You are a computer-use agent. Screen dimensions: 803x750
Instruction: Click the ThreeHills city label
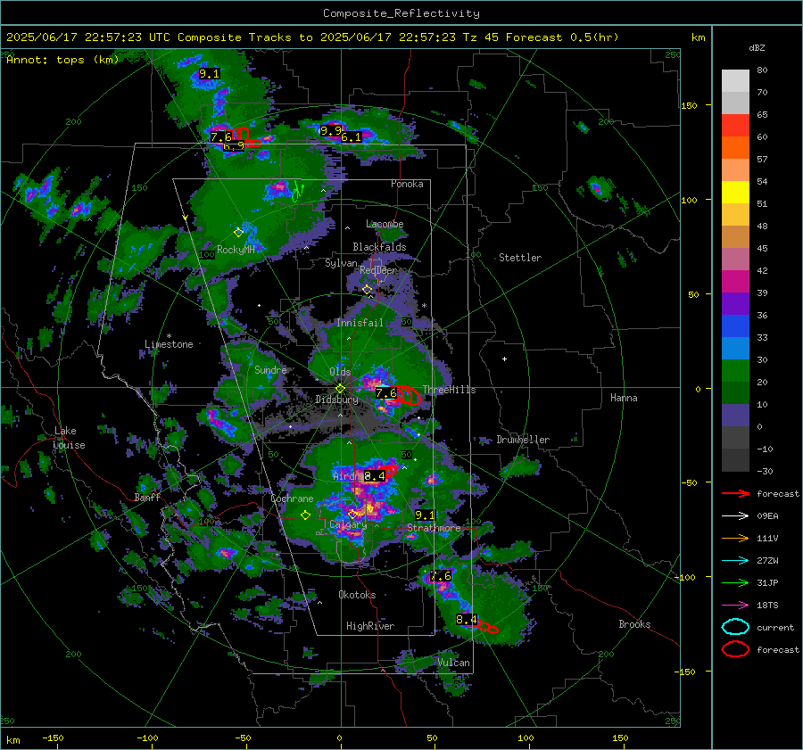click(449, 390)
